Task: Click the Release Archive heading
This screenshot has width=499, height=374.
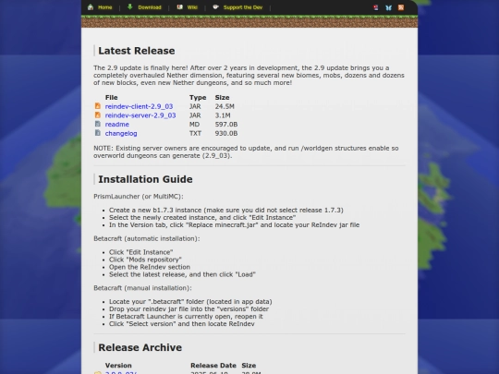Action: pos(140,347)
